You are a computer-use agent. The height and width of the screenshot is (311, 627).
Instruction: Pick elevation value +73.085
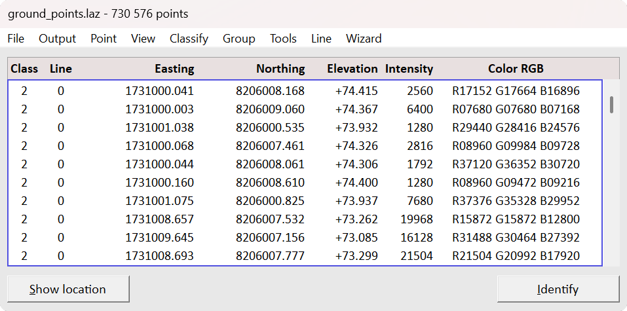tap(356, 238)
